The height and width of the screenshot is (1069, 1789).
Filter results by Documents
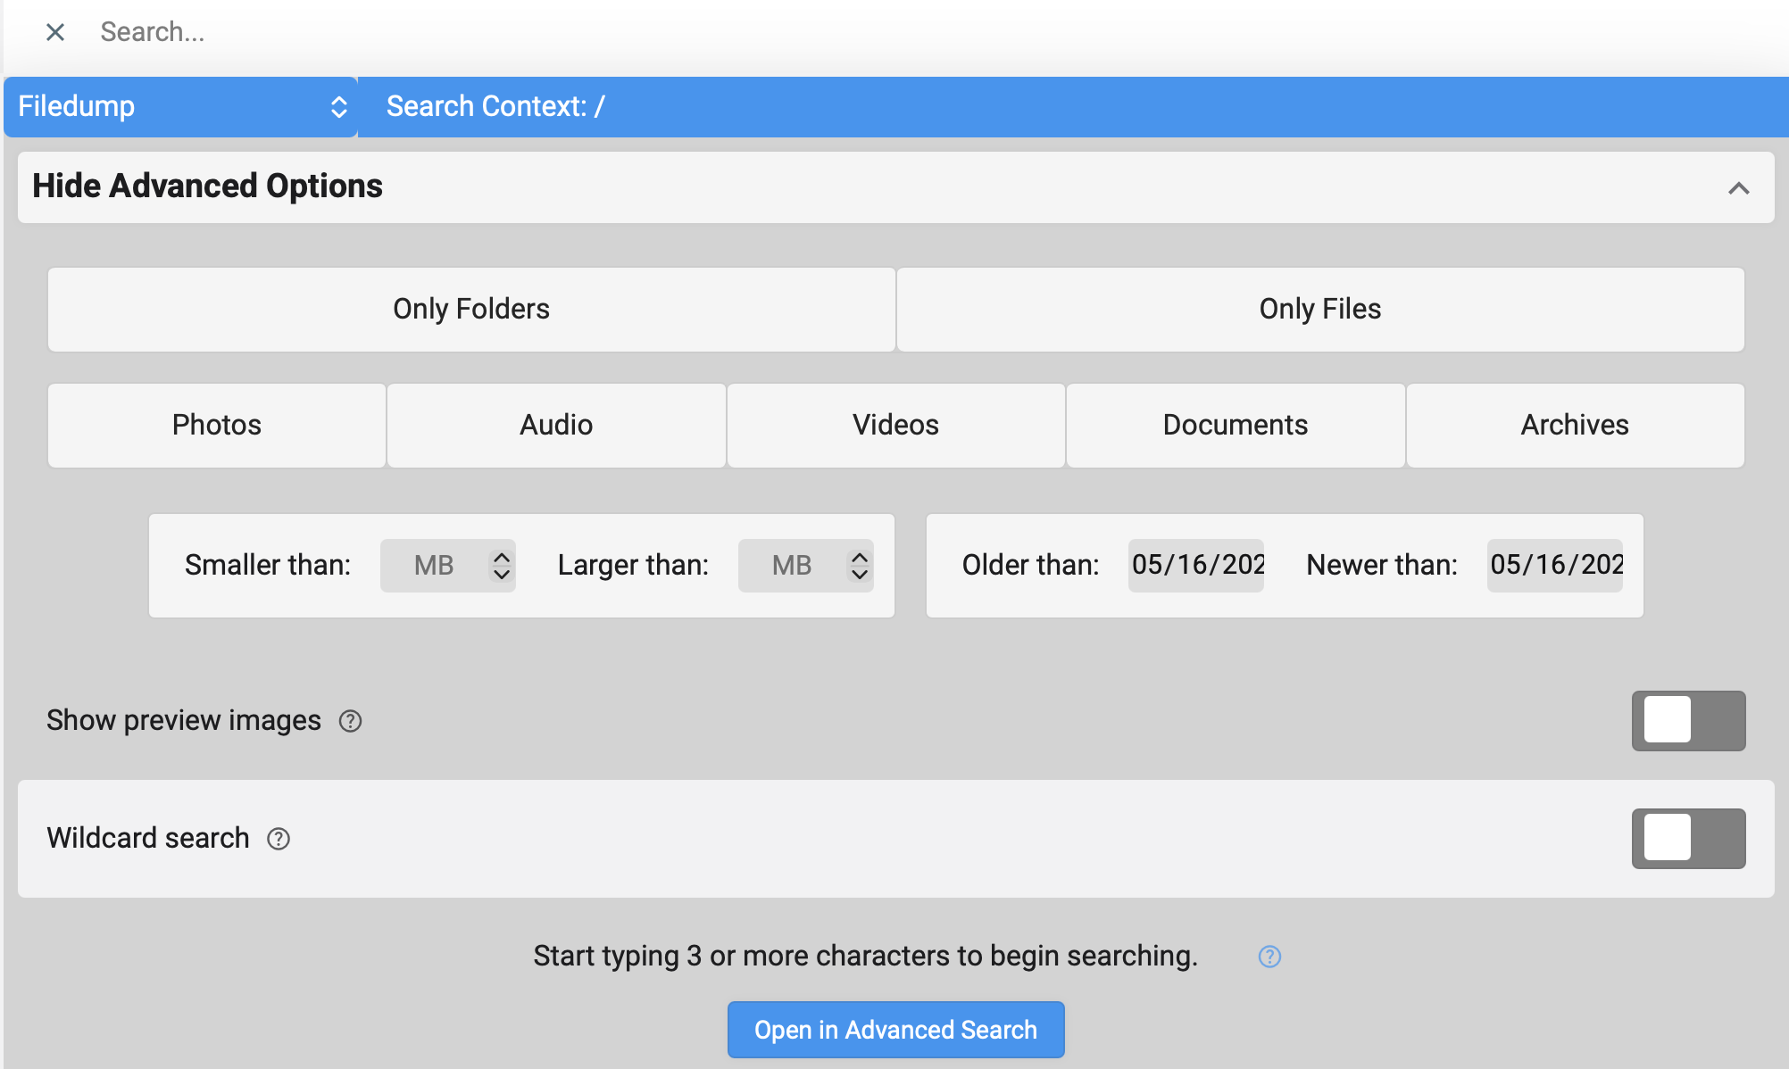coord(1236,425)
